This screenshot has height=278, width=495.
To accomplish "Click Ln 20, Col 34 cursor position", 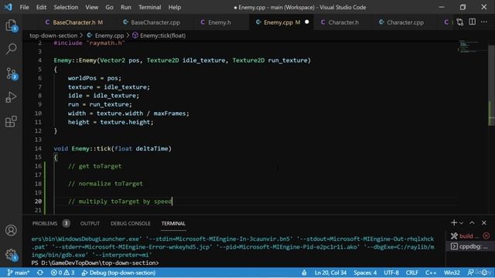I will coord(330,273).
